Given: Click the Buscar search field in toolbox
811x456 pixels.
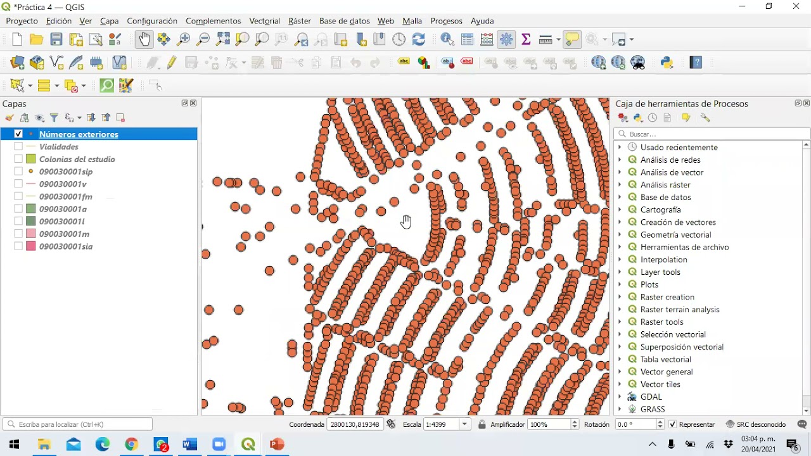Looking at the screenshot, I should tap(712, 134).
